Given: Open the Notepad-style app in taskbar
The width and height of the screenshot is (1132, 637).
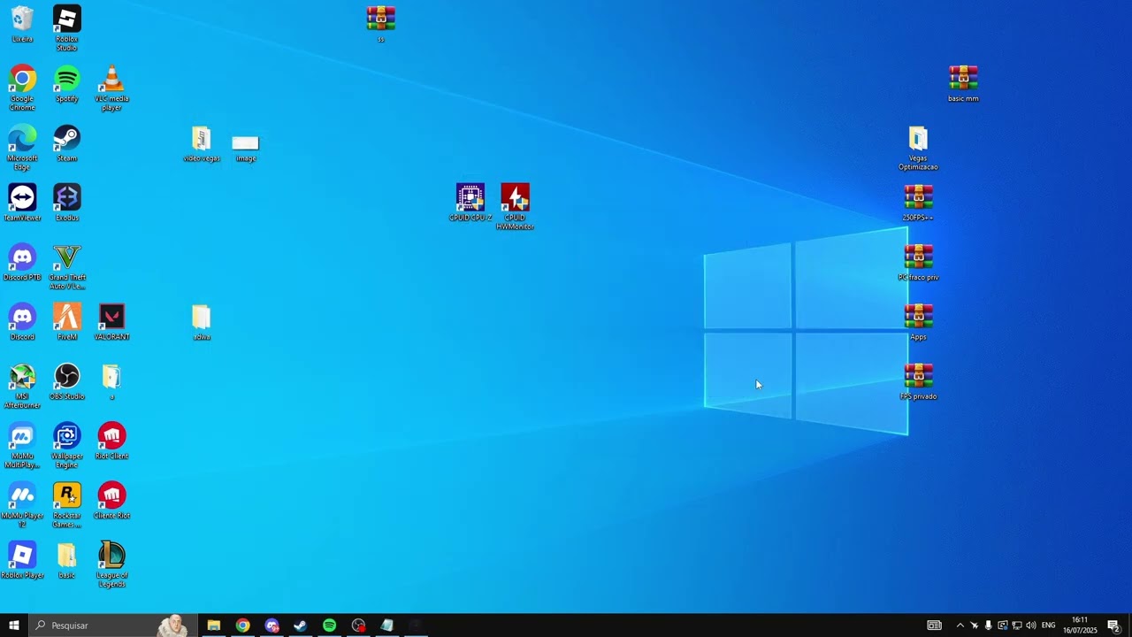Looking at the screenshot, I should pos(387,625).
